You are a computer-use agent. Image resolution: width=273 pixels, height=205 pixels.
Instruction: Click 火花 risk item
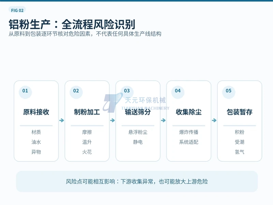click(x=87, y=152)
